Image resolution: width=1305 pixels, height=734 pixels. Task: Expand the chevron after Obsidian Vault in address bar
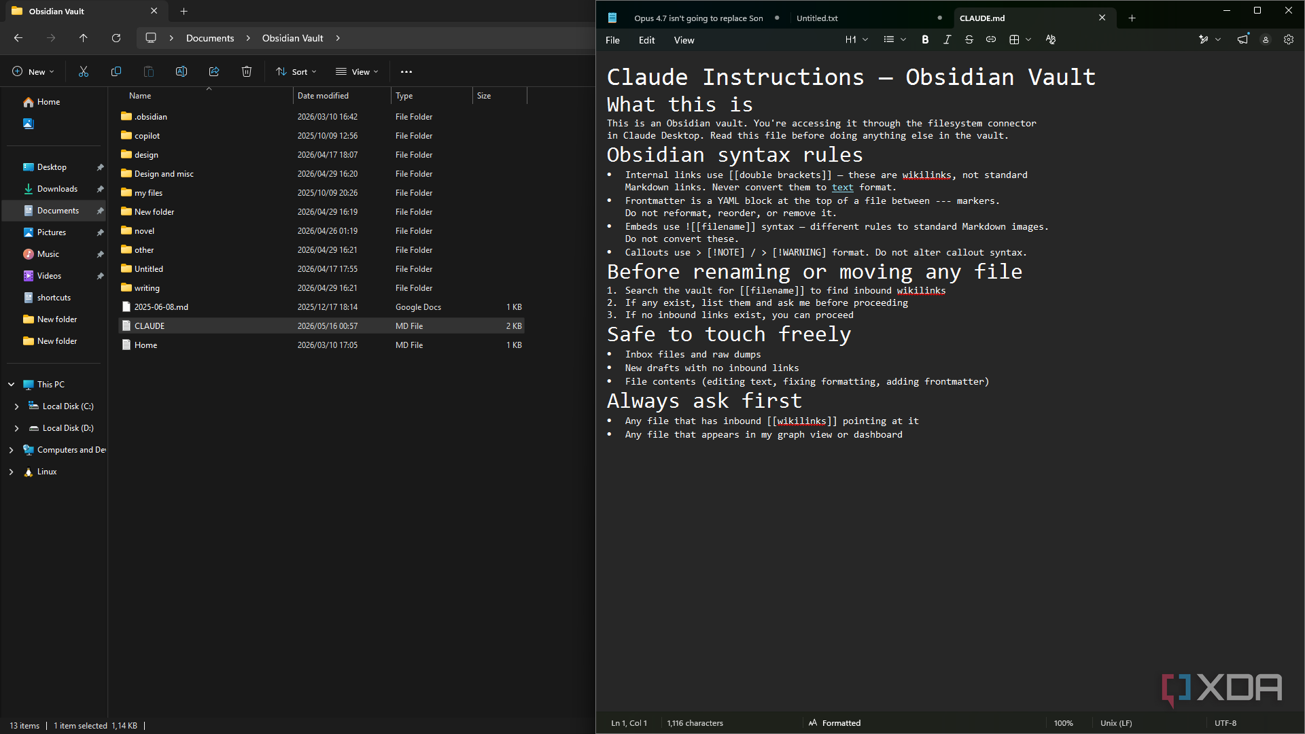coord(338,38)
